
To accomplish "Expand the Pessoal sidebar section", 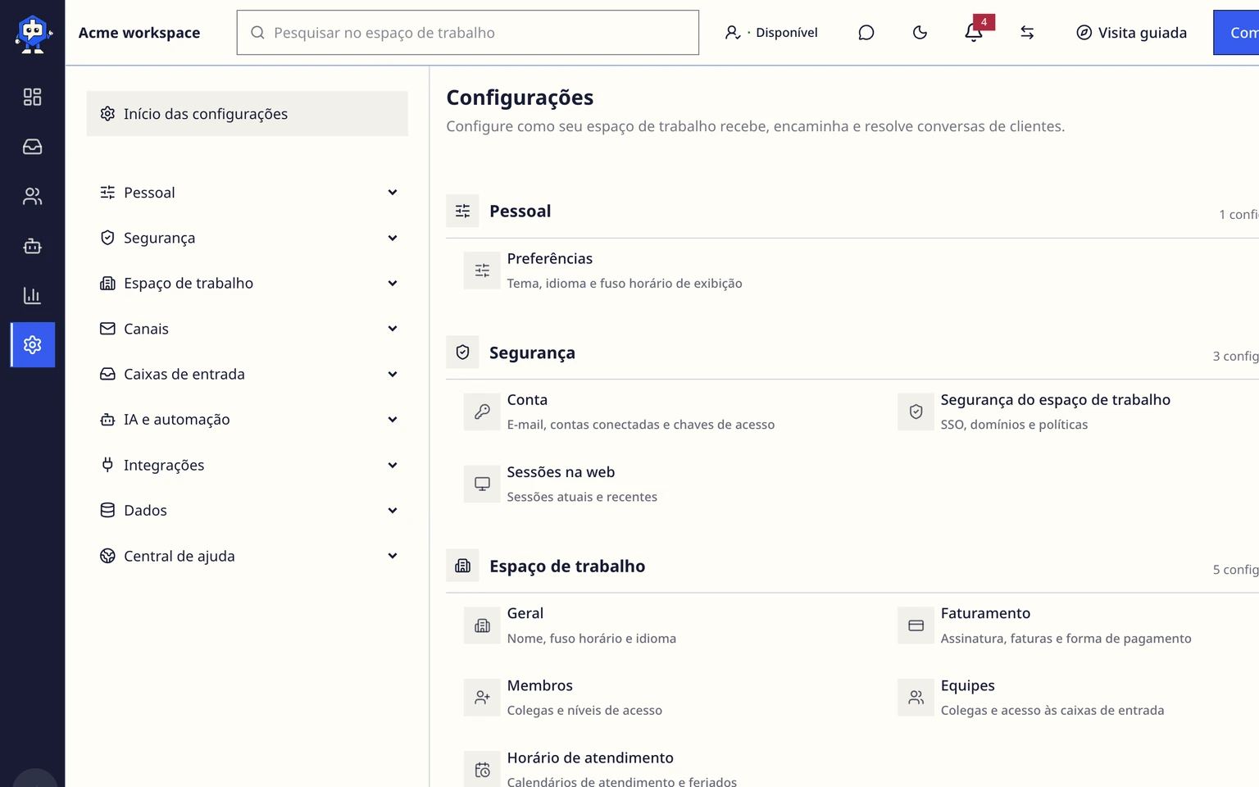I will point(247,193).
